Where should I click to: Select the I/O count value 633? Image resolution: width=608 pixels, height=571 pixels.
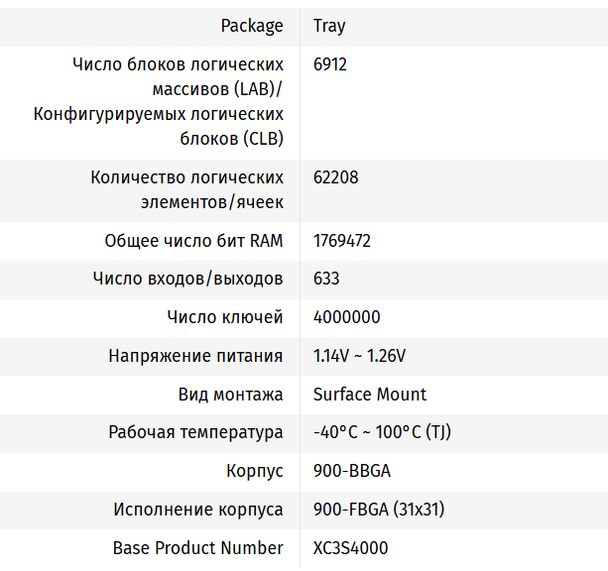tap(326, 279)
